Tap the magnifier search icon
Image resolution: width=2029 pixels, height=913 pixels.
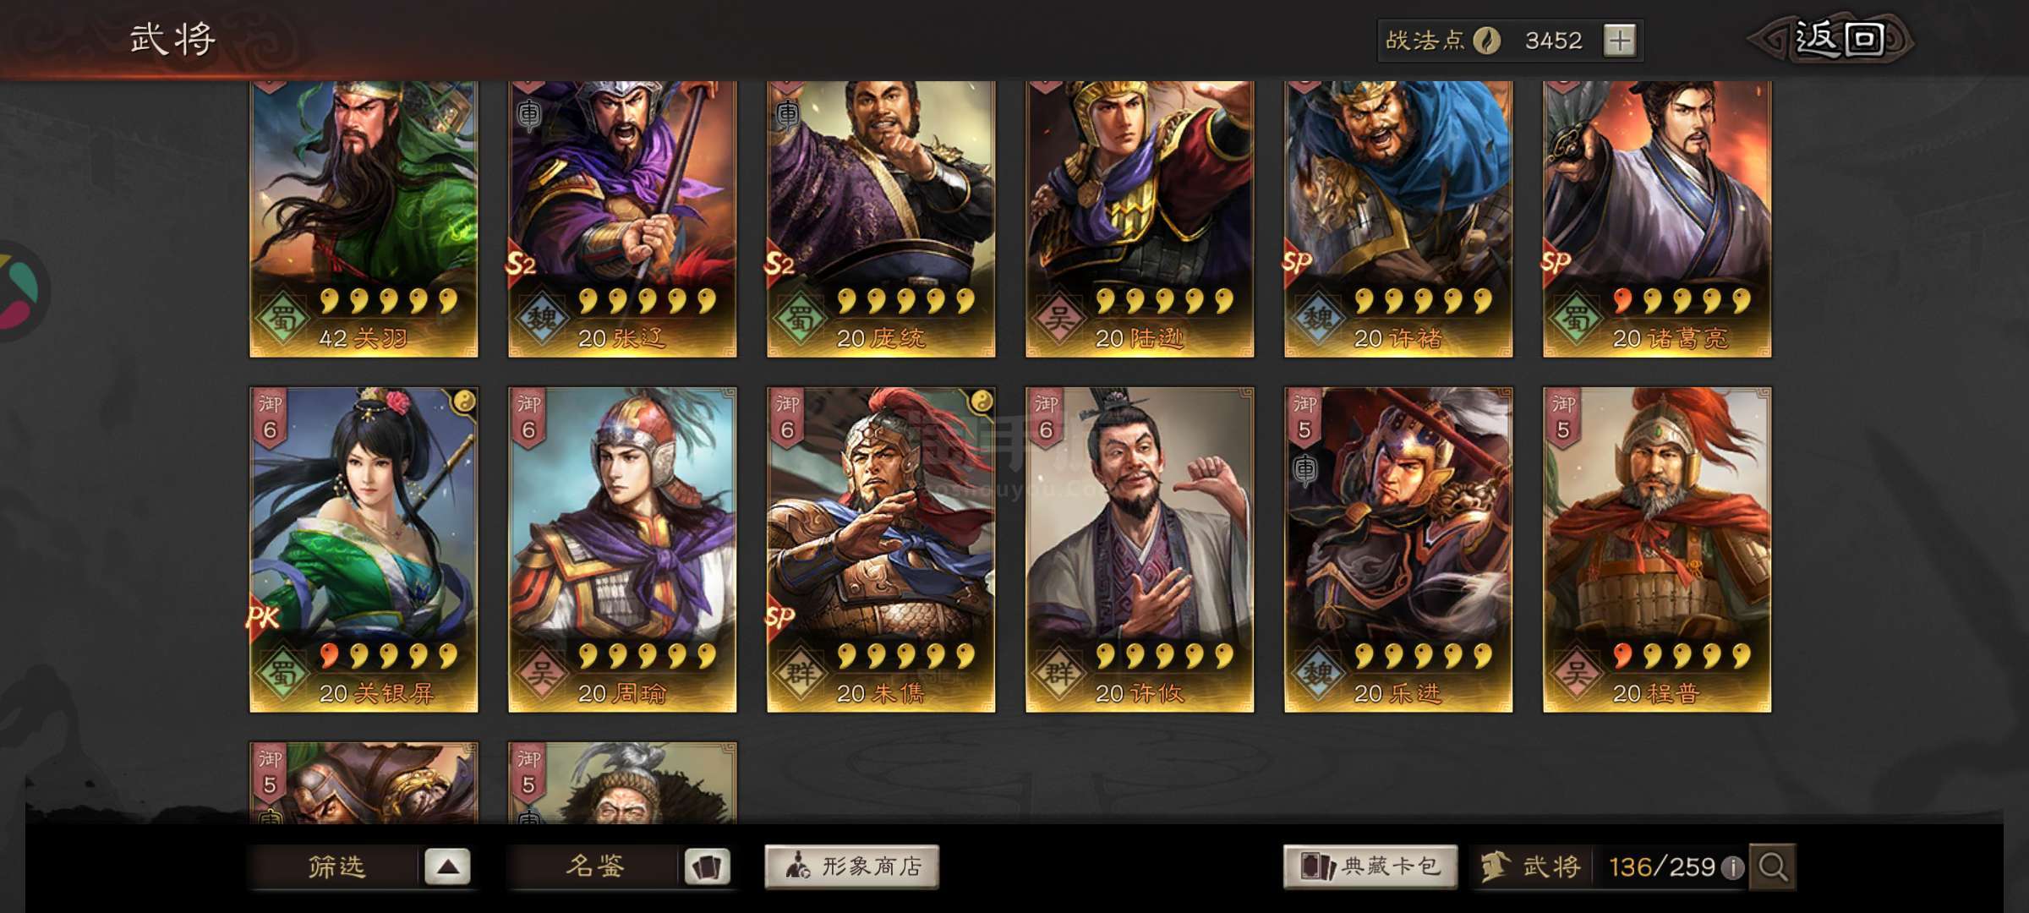coord(1773,867)
